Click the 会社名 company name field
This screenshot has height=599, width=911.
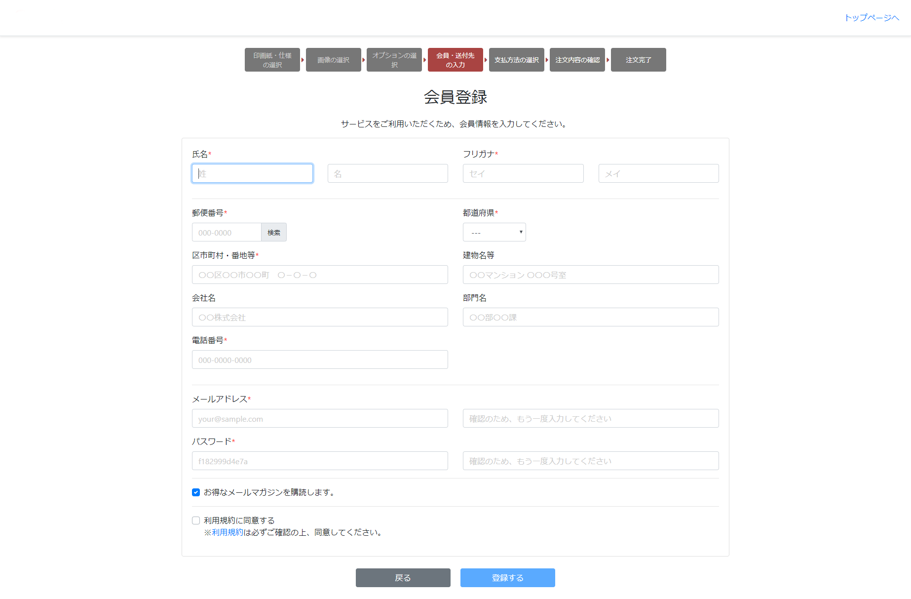click(x=320, y=317)
